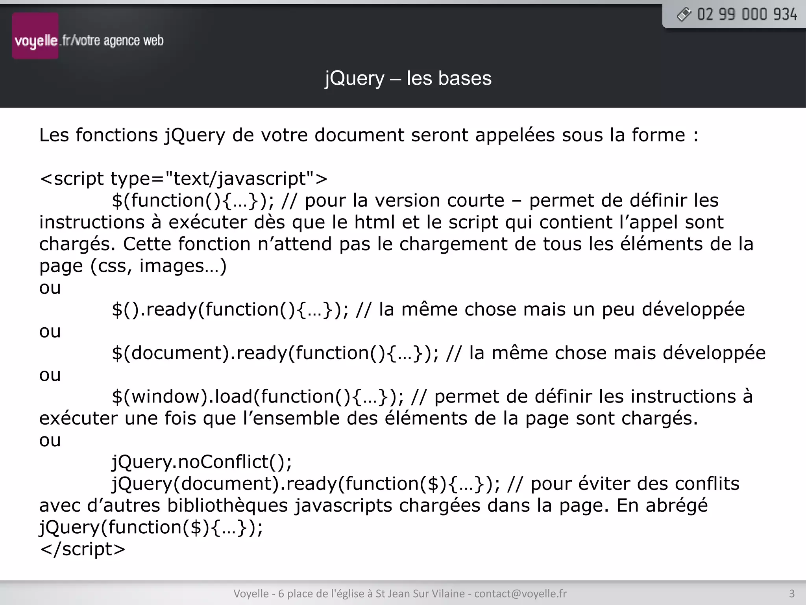The width and height of the screenshot is (806, 605).
Task: Click the '$(document).ready(function(){…});' code line
Action: 275,353
